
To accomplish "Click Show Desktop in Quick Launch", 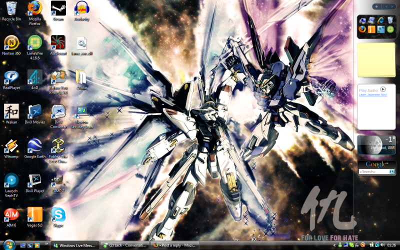I will pyautogui.click(x=22, y=245).
